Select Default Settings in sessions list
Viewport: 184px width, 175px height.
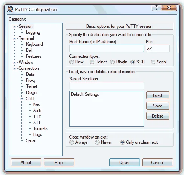tap(85, 94)
